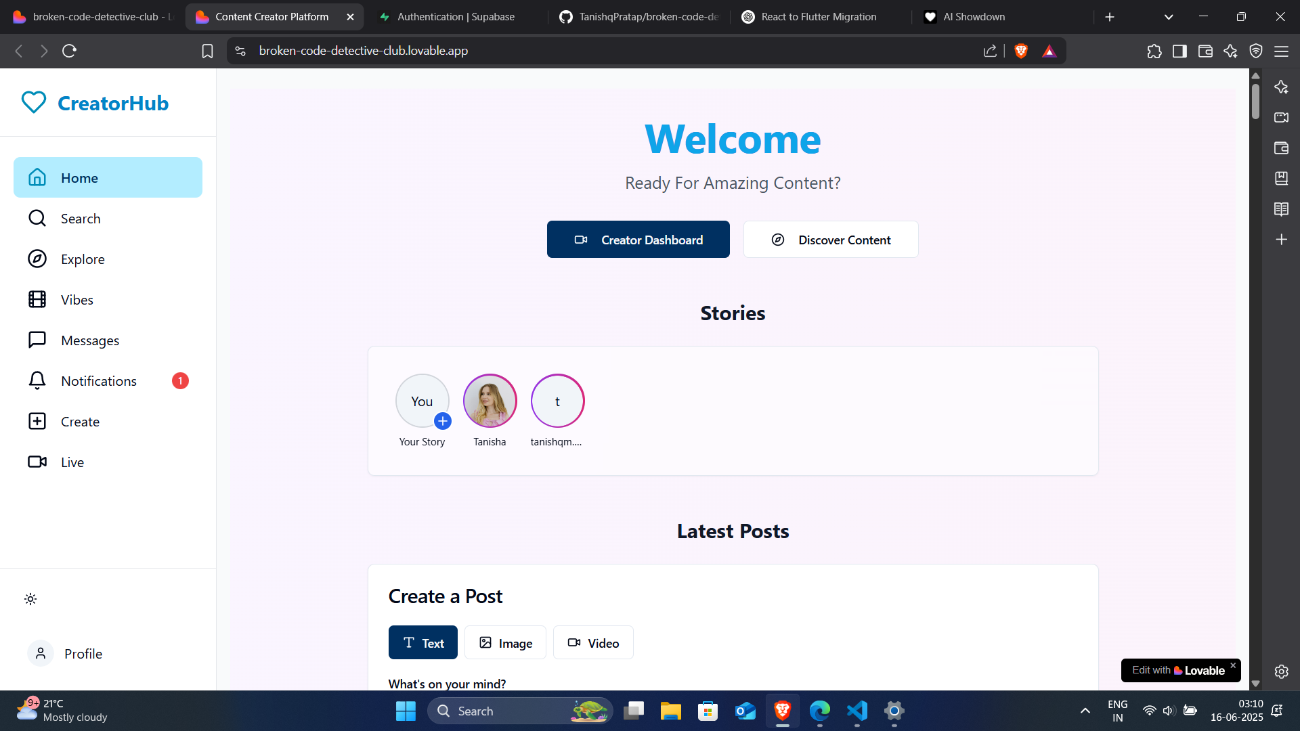
Task: Select the Explore compass icon
Action: [x=37, y=259]
